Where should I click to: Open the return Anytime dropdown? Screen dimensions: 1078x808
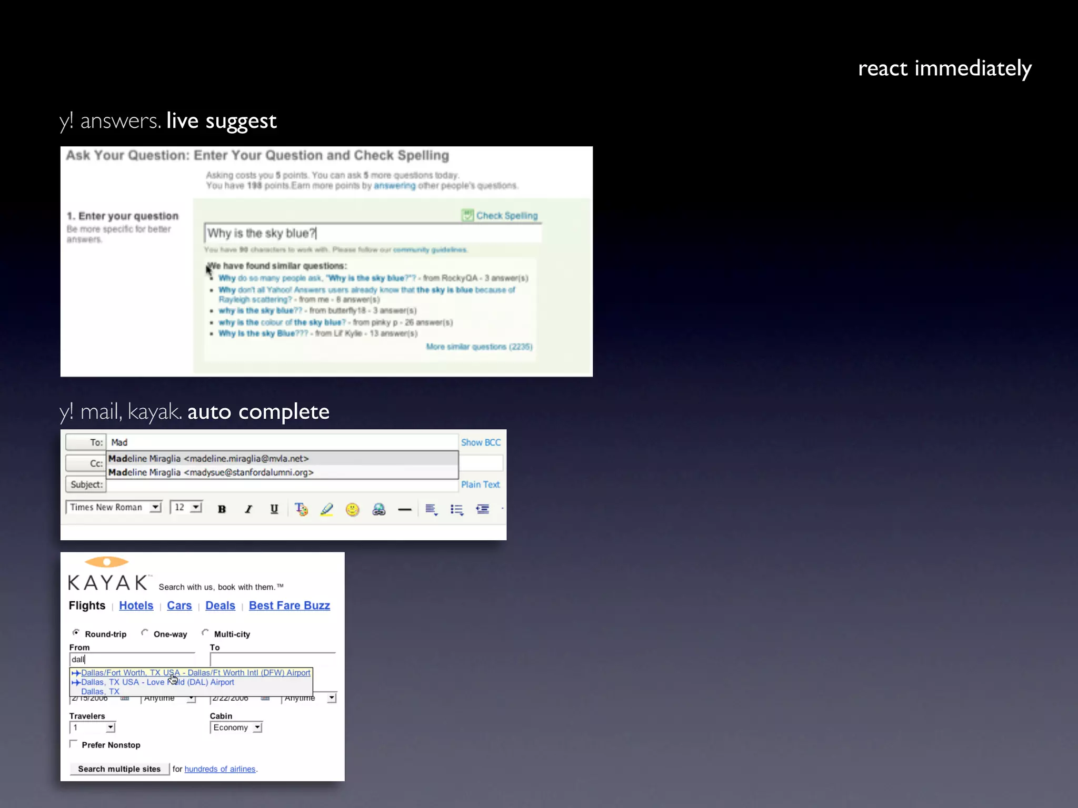[x=309, y=699]
